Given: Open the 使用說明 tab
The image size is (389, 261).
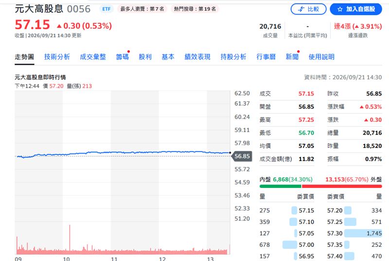Looking at the screenshot, I should pos(321,57).
